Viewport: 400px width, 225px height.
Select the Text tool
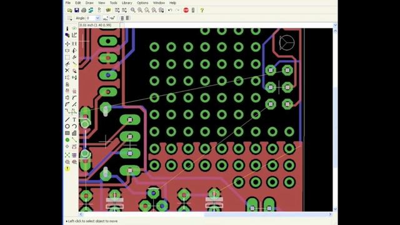click(74, 119)
